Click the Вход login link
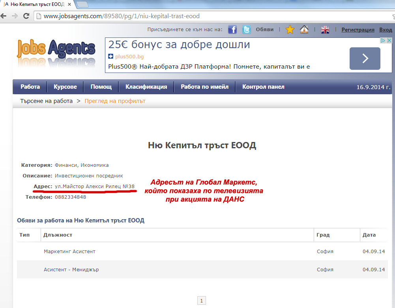The width and height of the screenshot is (395, 308). [x=386, y=30]
